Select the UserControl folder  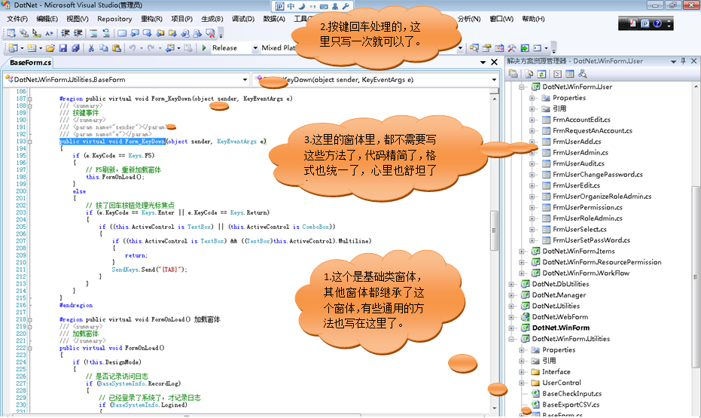pos(562,383)
